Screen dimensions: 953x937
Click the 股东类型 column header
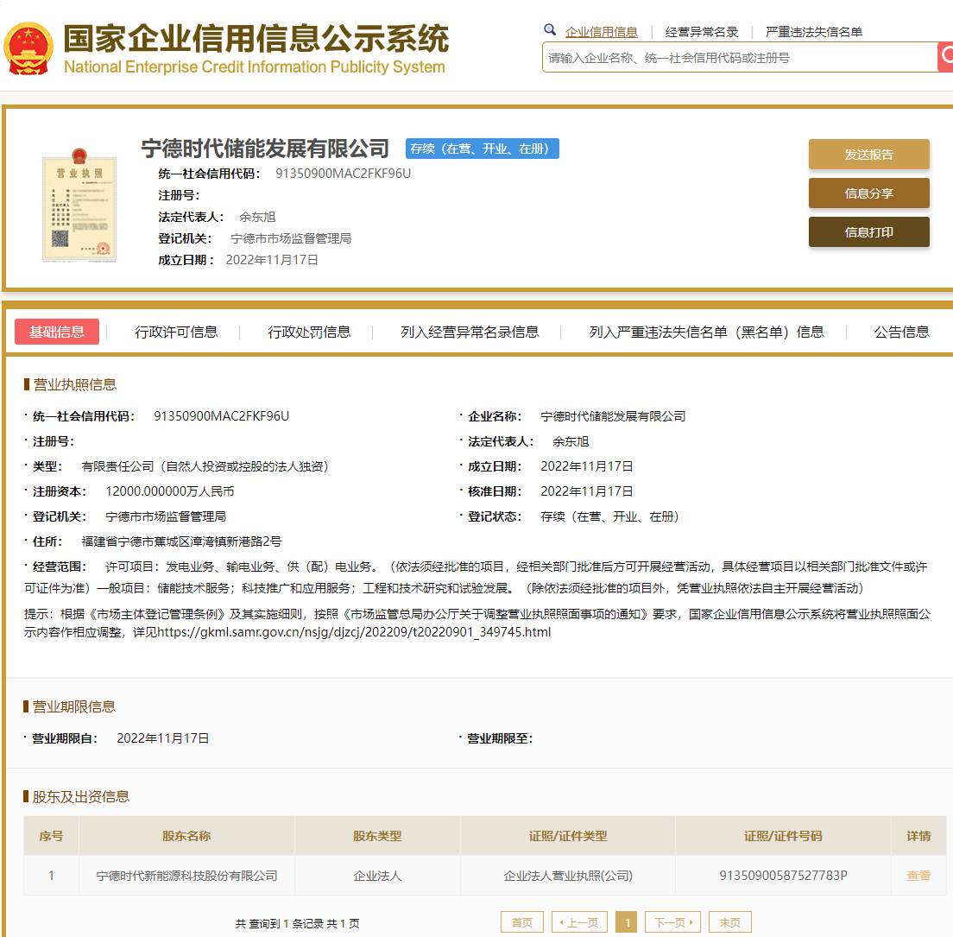coord(377,836)
